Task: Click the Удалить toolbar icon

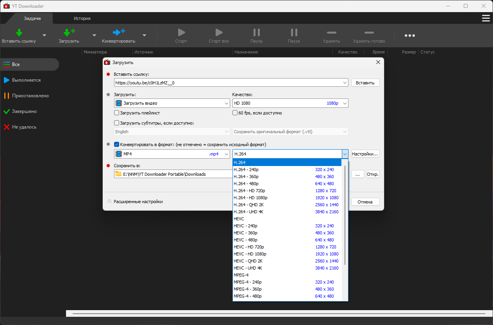Action: point(331,32)
